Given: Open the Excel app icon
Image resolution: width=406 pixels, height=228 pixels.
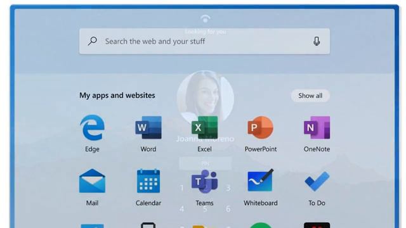Looking at the screenshot, I should [x=204, y=128].
